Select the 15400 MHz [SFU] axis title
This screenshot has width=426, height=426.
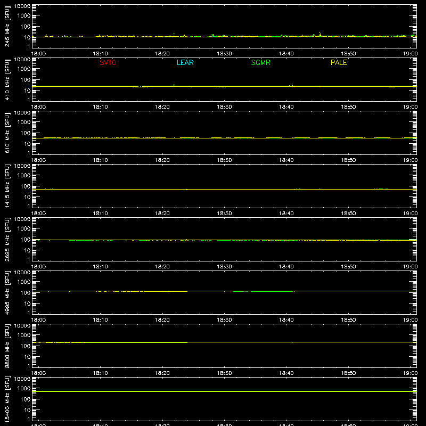pyautogui.click(x=7, y=399)
